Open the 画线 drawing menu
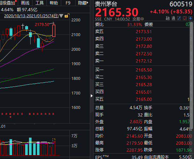This screenshot has width=194, height=159. point(25,3)
